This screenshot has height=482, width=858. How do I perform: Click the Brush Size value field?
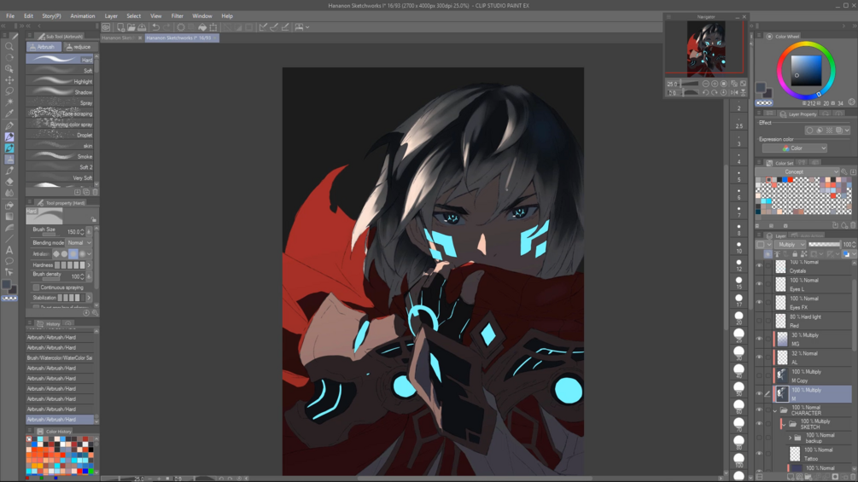coord(73,232)
